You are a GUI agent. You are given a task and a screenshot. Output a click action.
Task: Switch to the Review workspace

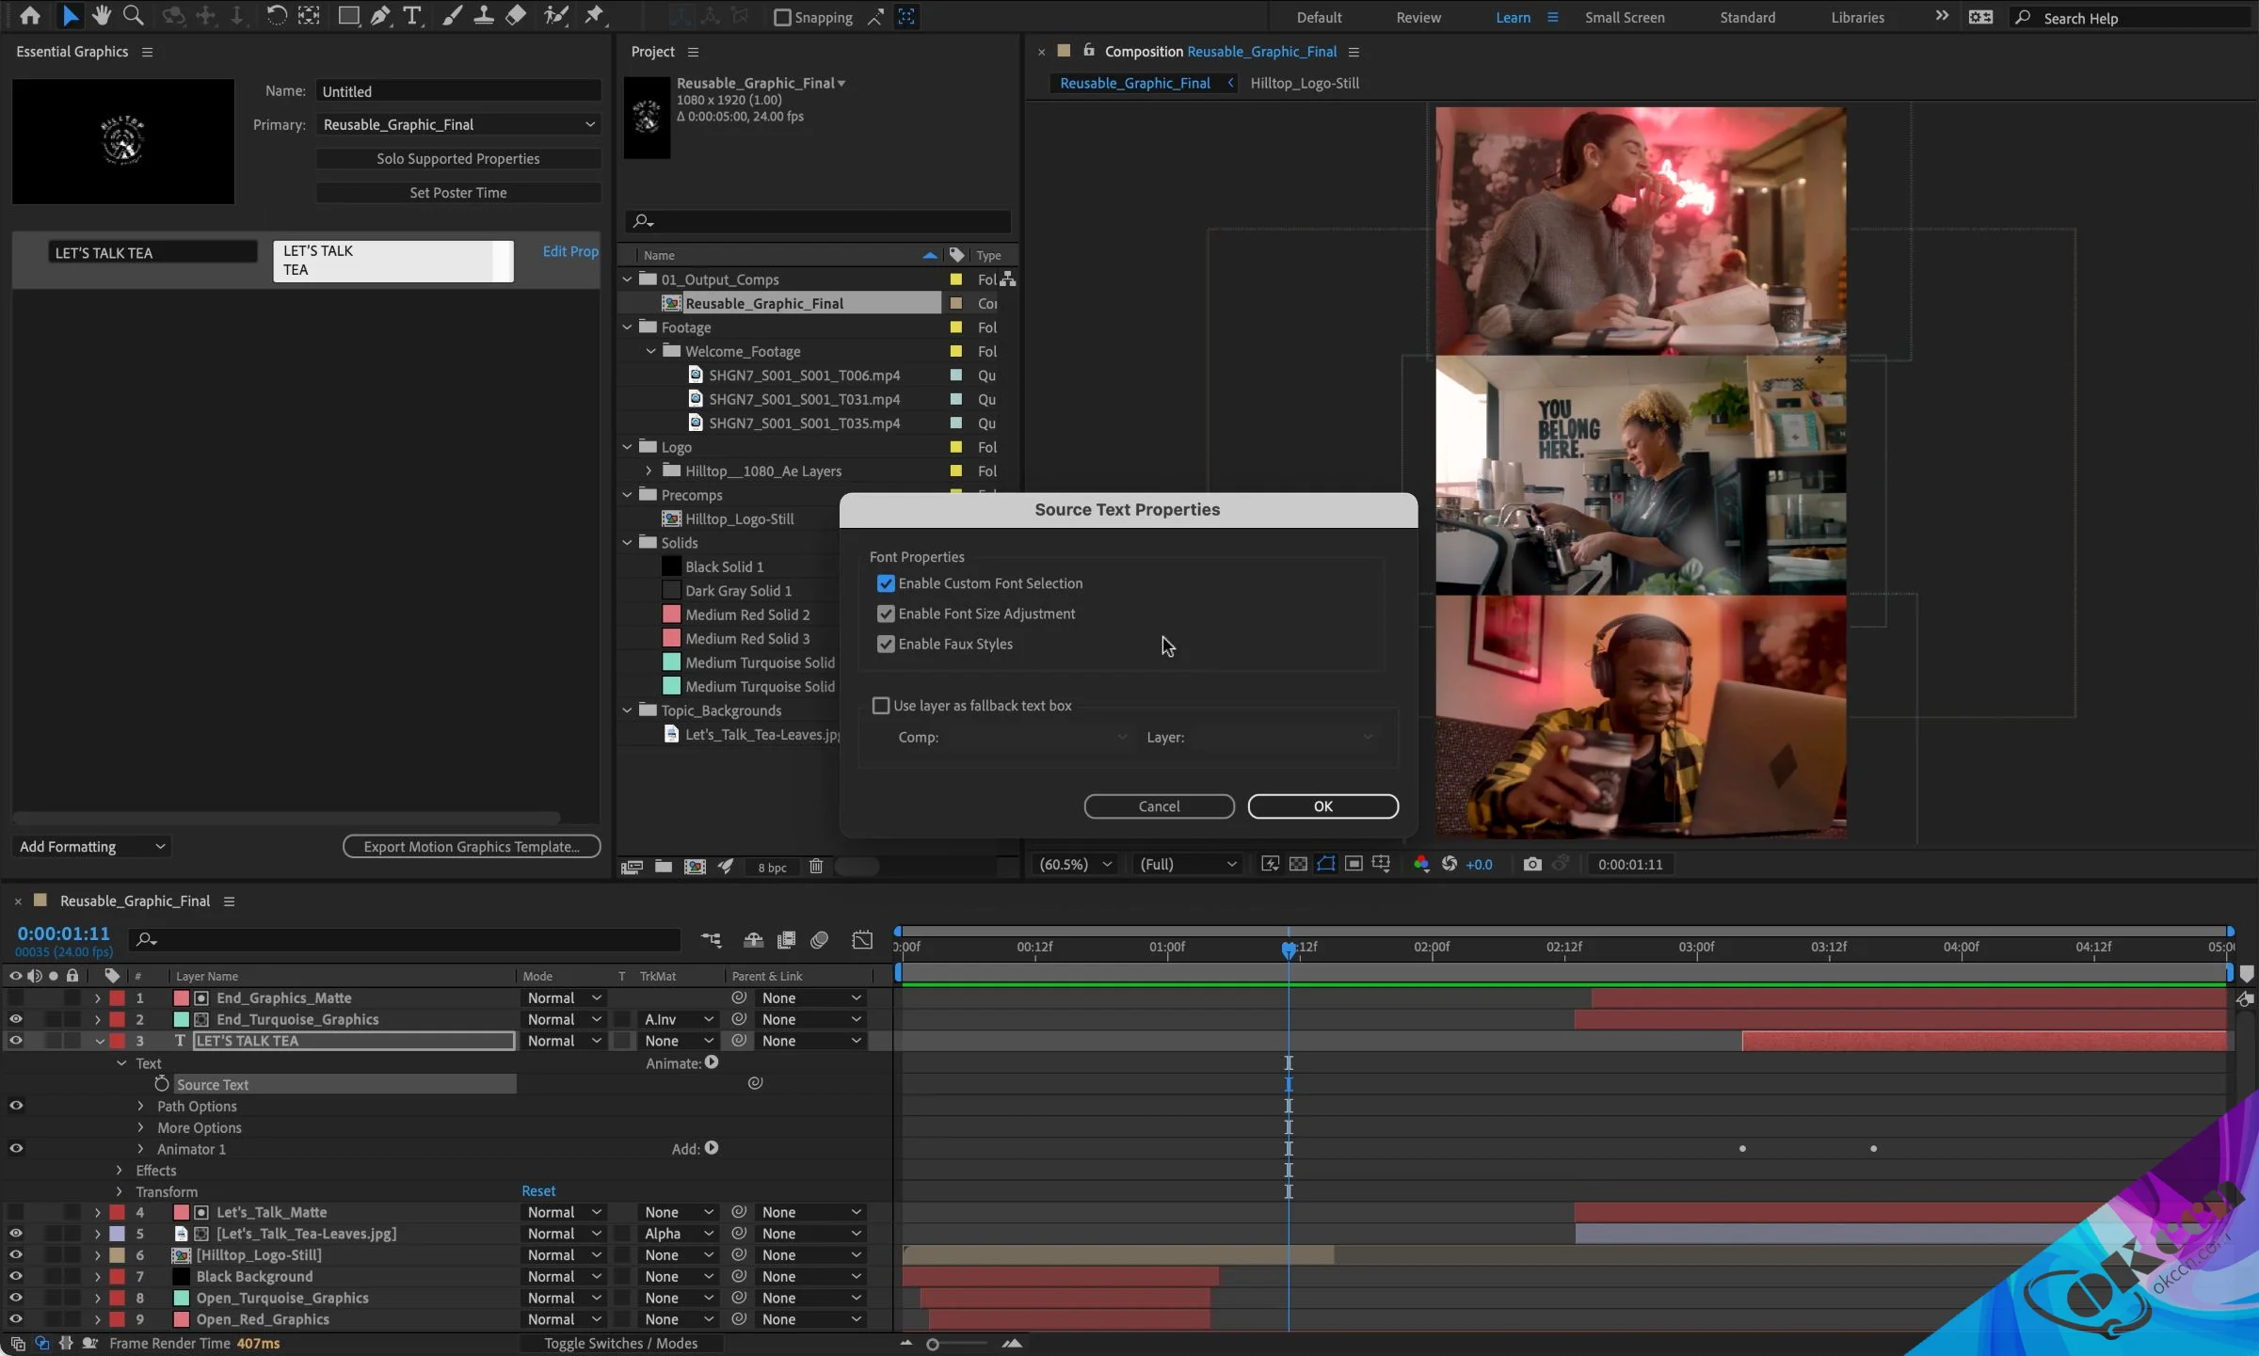pyautogui.click(x=1418, y=17)
